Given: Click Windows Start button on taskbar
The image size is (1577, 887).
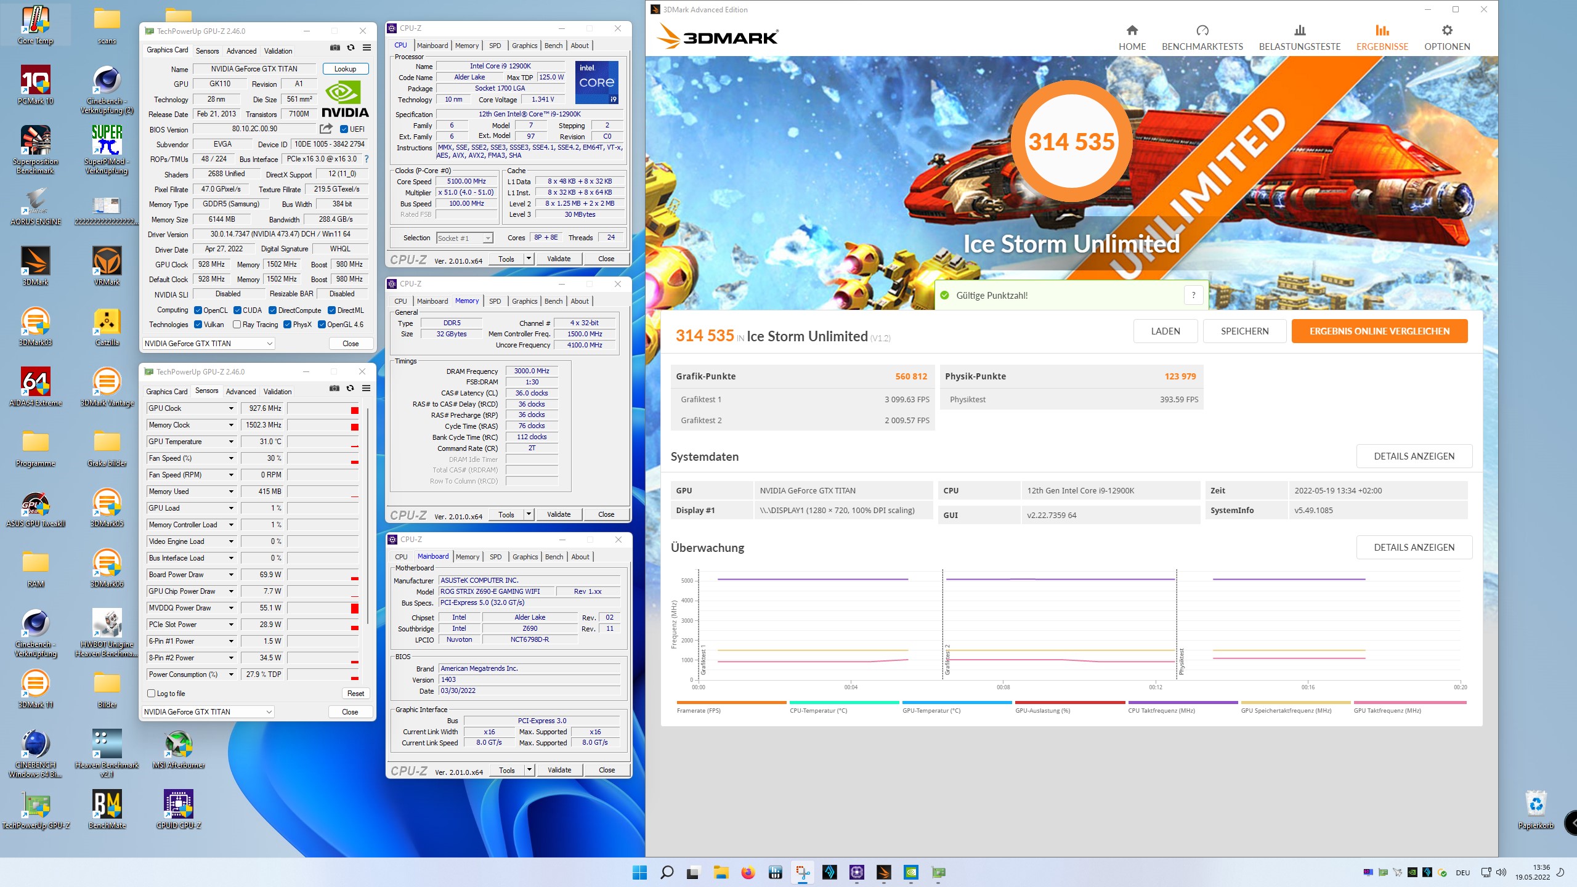Looking at the screenshot, I should [639, 872].
